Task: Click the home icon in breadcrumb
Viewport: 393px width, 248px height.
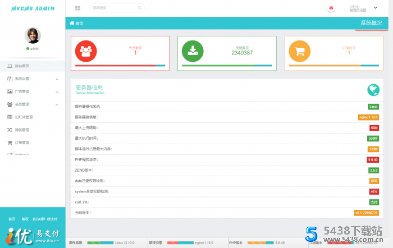Action: pyautogui.click(x=72, y=23)
